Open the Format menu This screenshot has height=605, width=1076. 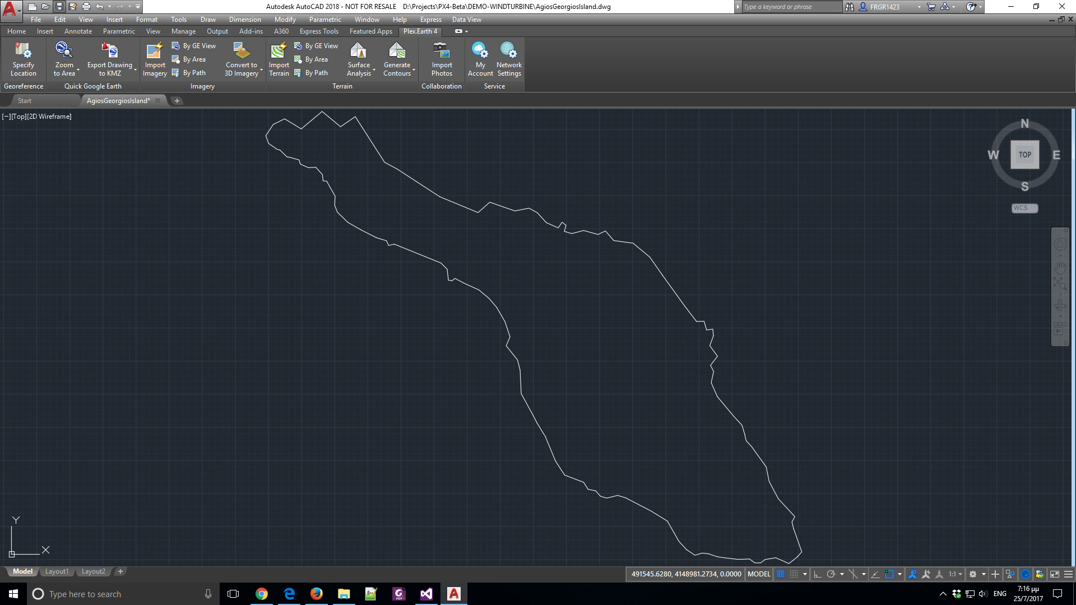coord(146,20)
